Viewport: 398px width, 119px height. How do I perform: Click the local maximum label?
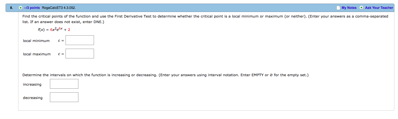click(37, 54)
